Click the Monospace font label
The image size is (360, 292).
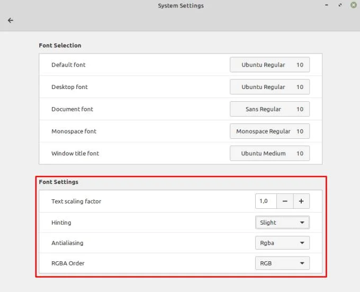tap(74, 131)
